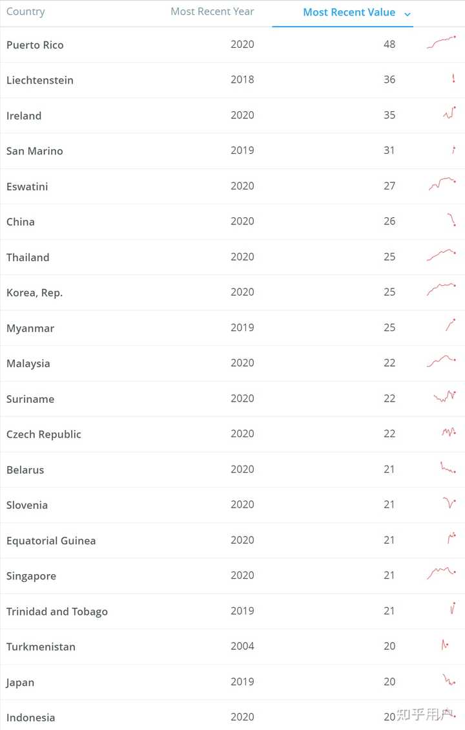
Task: View Thailand sparkline chart
Action: click(x=441, y=255)
